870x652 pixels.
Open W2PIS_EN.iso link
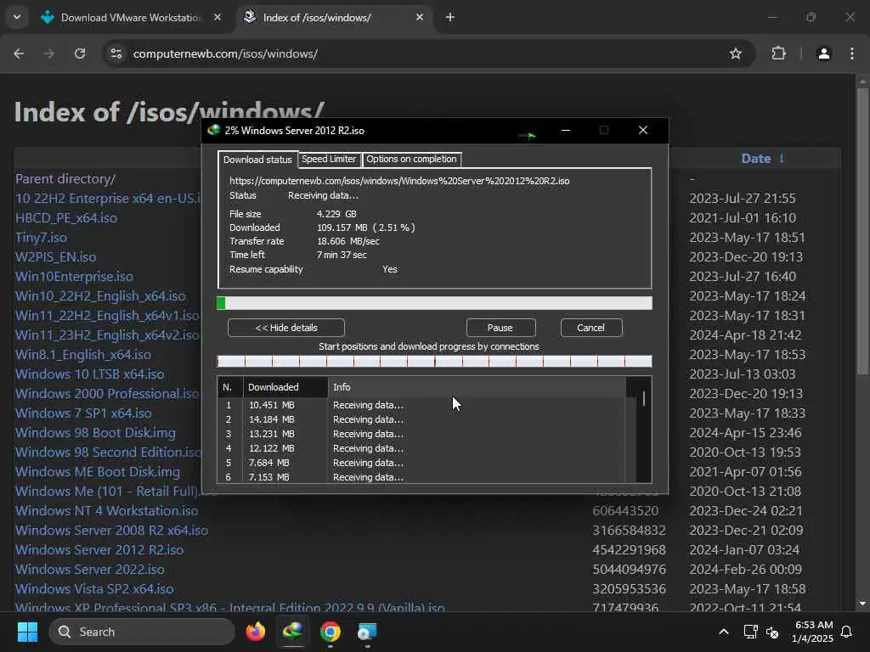click(x=55, y=256)
